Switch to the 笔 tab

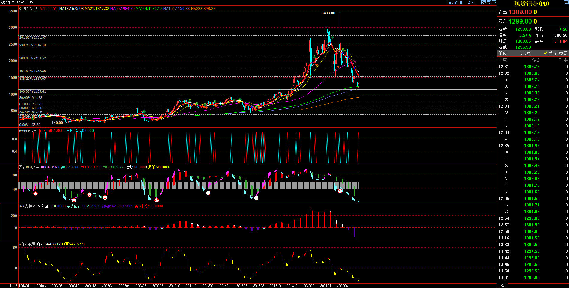(x=502, y=286)
